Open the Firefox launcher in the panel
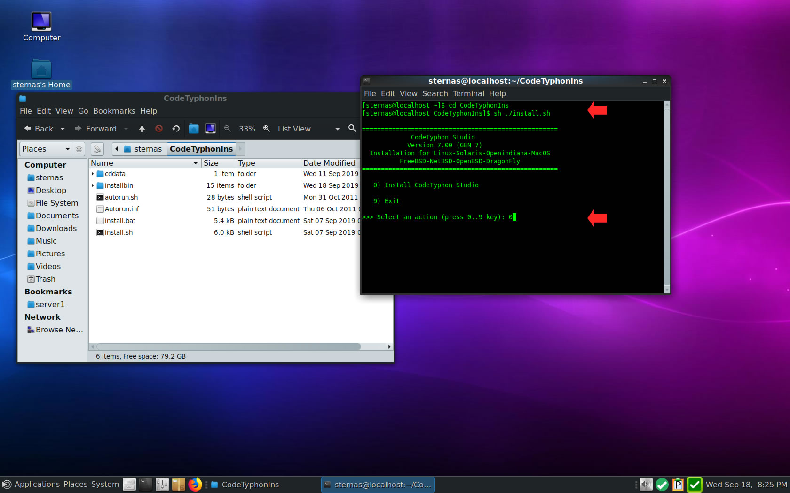This screenshot has height=493, width=790. (195, 485)
